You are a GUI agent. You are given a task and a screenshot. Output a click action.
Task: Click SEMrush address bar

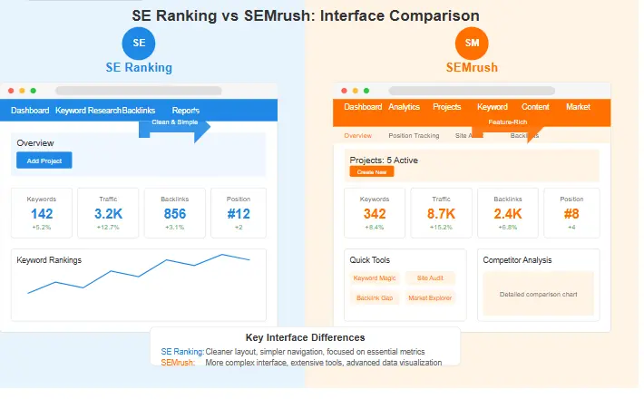click(472, 91)
